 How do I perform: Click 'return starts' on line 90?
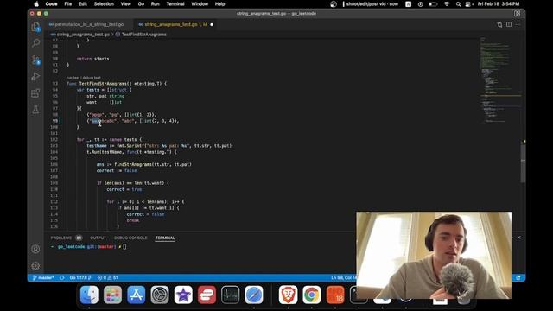[x=92, y=59]
